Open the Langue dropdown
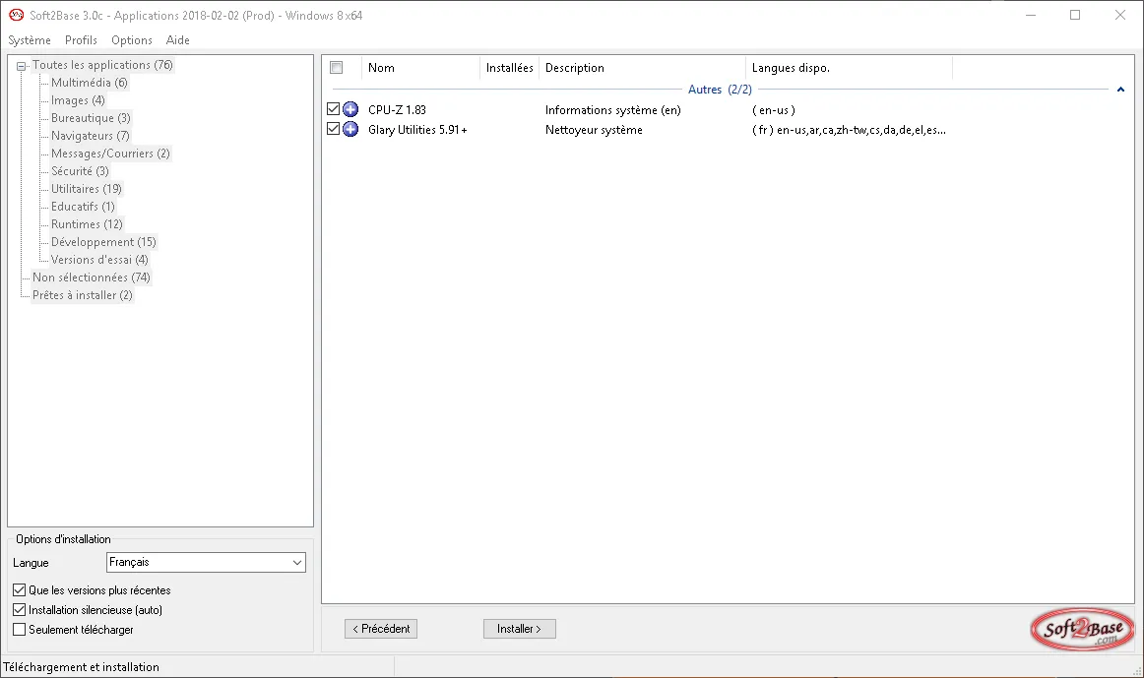The image size is (1144, 678). (206, 562)
